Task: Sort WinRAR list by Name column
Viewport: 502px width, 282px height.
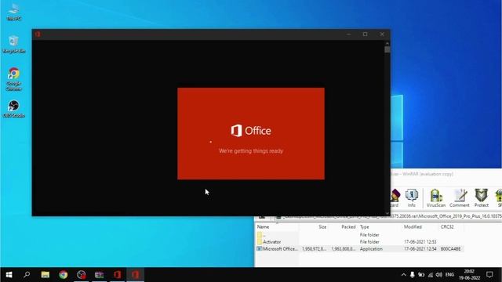Action: click(277, 227)
